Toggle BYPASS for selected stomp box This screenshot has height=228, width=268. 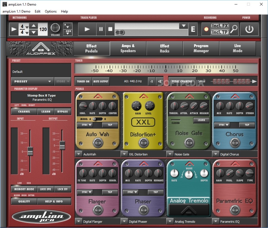(x=63, y=112)
